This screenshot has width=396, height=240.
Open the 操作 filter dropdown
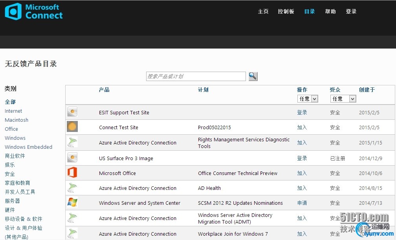tap(308, 99)
